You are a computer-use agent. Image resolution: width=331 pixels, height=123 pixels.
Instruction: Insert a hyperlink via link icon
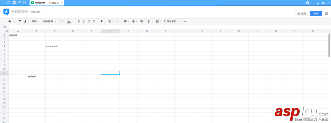(185, 21)
